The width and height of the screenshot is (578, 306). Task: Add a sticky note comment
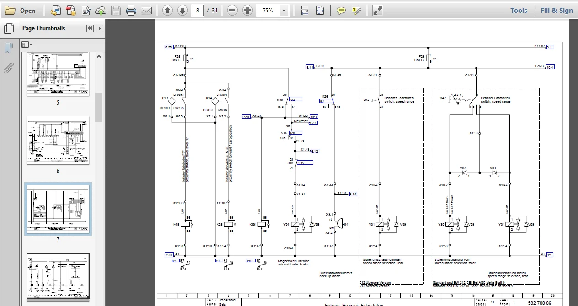pos(341,10)
